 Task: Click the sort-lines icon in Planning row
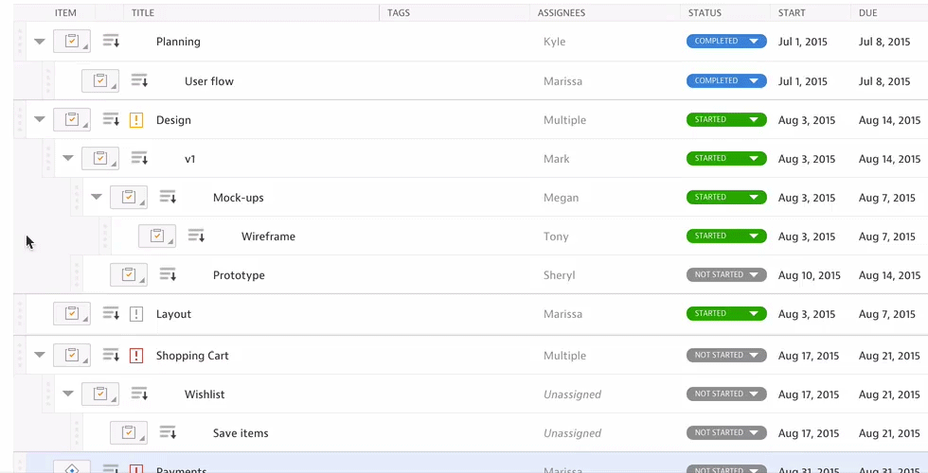(112, 41)
